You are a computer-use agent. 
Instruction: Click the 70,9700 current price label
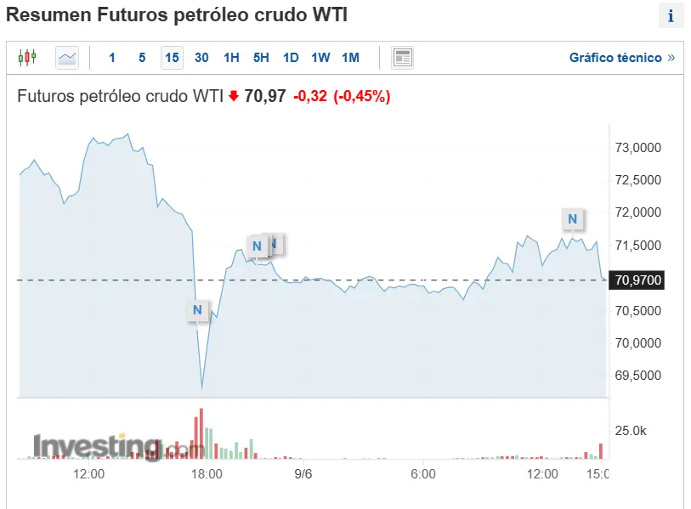tap(637, 280)
